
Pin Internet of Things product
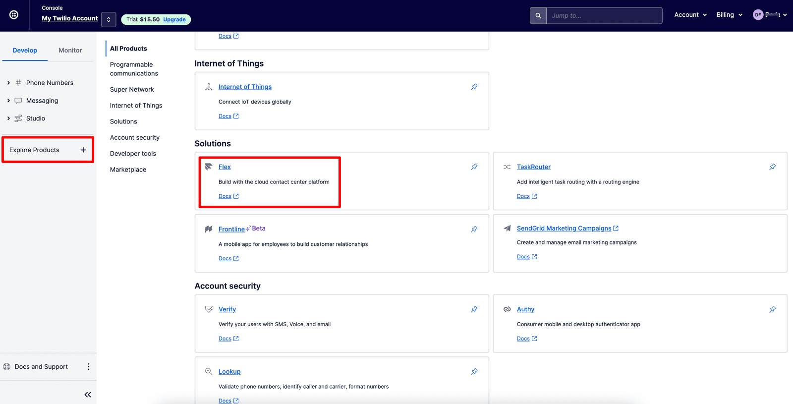point(474,87)
